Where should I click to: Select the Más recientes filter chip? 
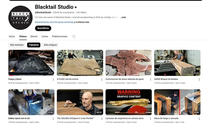[17, 45]
